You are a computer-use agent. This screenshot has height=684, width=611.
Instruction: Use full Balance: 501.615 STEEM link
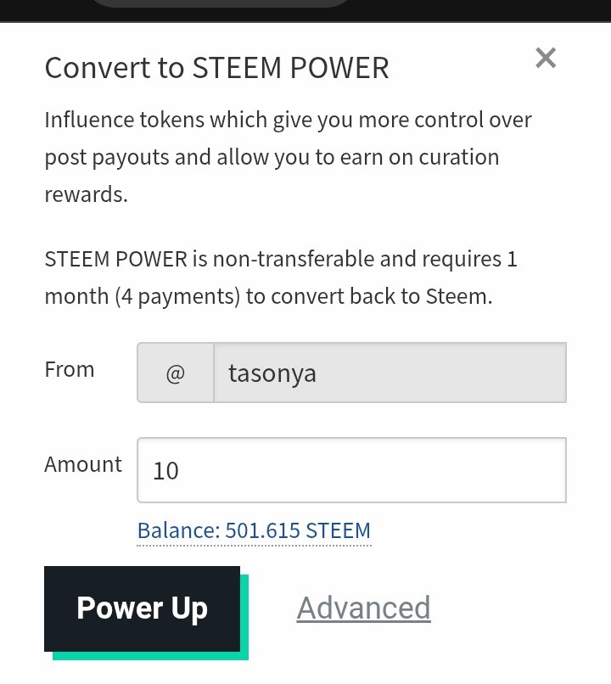coord(254,531)
